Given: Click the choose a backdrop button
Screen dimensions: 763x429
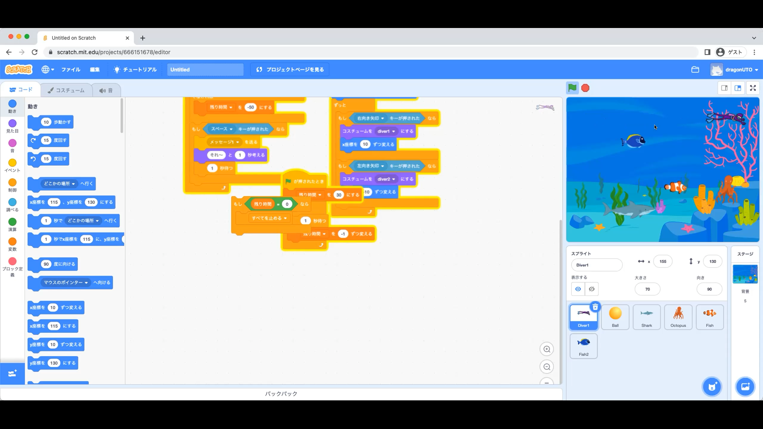Looking at the screenshot, I should [745, 387].
